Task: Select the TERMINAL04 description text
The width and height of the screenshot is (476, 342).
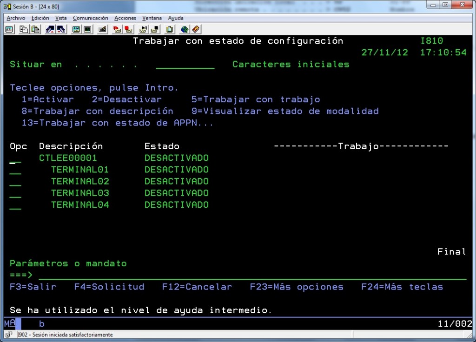Action: 80,205
